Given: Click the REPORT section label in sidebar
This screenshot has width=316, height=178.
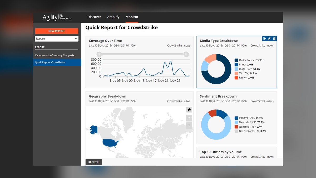Looking at the screenshot, I should click(x=40, y=47).
